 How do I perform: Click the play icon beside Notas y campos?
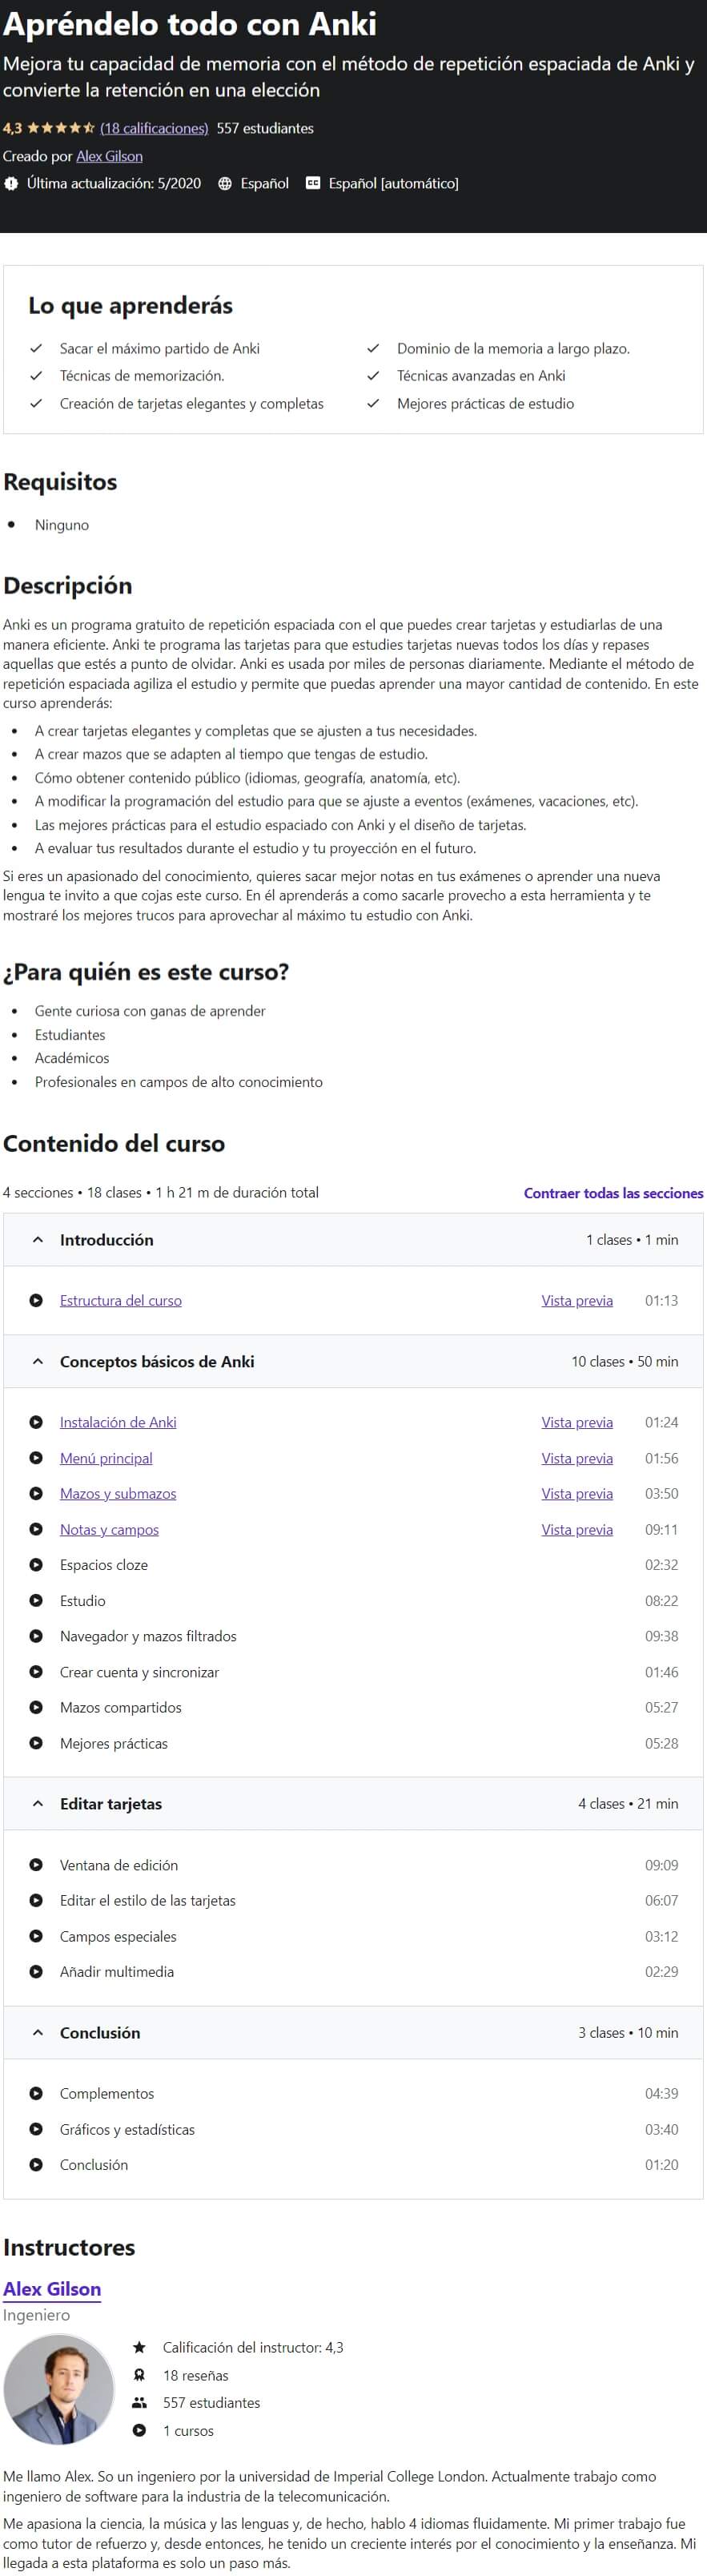(x=36, y=1529)
